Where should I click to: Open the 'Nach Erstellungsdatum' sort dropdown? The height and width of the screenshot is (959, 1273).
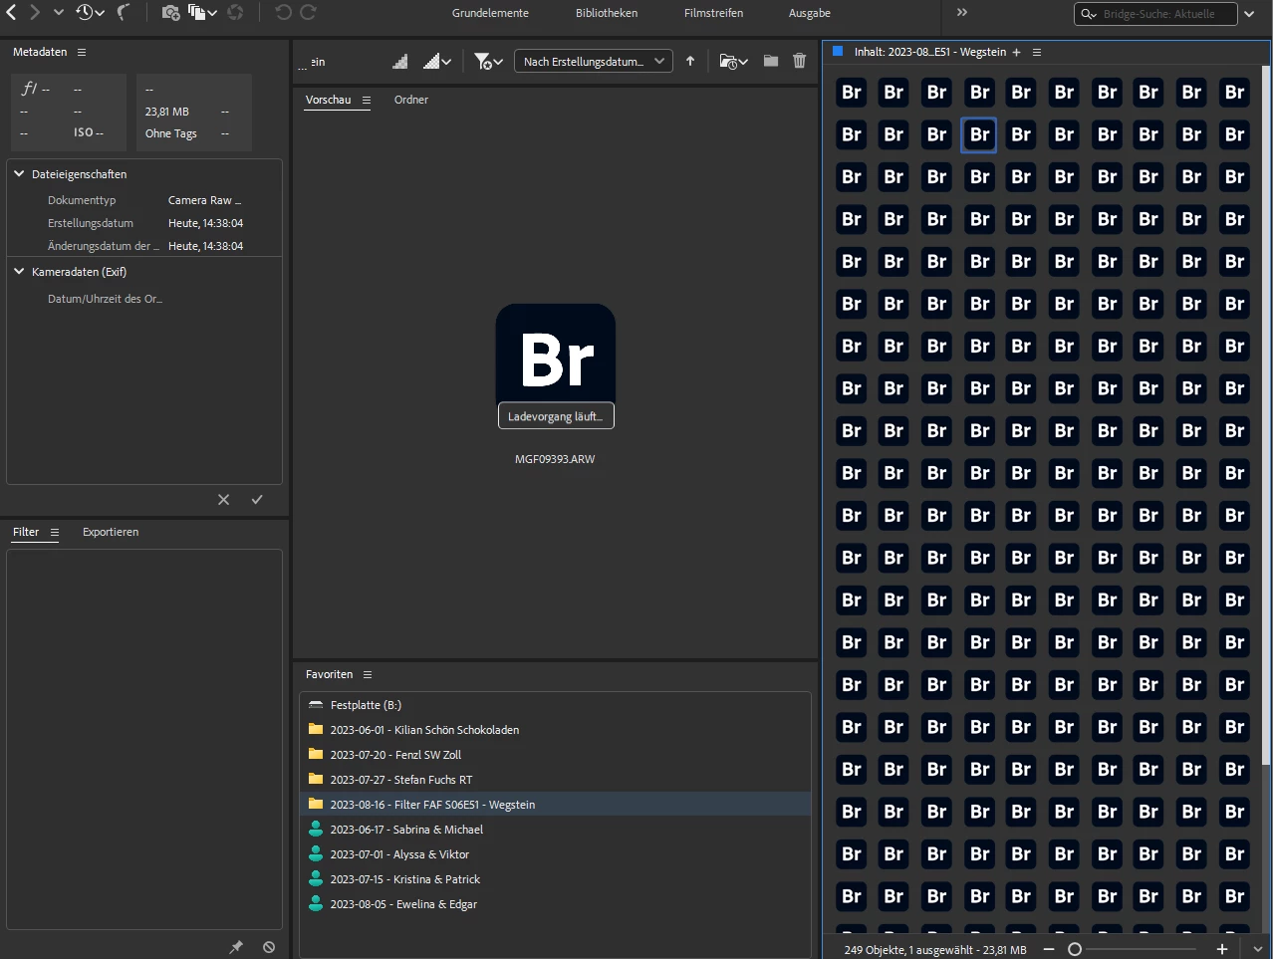click(x=594, y=62)
